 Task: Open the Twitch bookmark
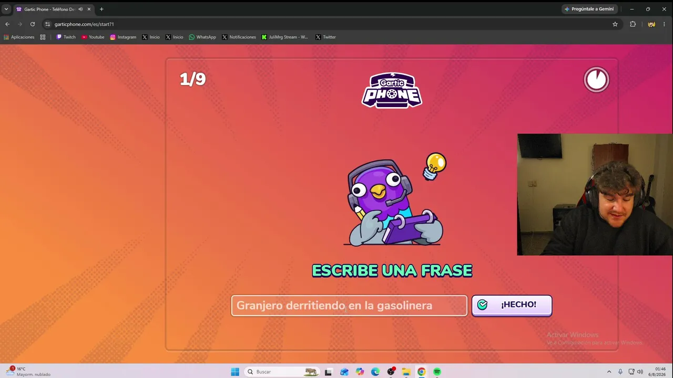coord(66,37)
